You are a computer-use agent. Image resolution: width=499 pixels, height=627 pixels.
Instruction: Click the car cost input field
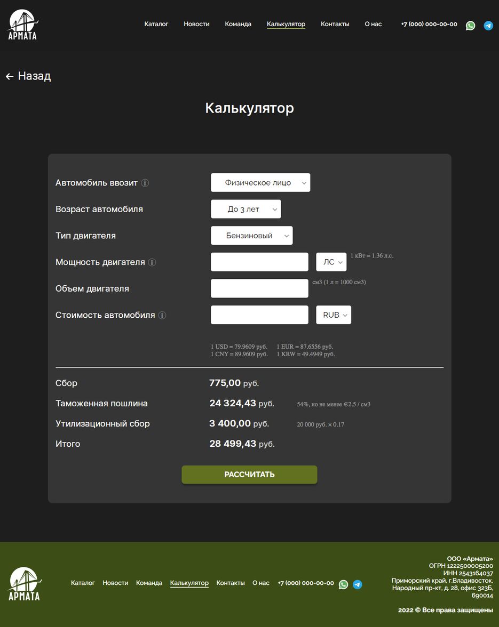coord(259,315)
